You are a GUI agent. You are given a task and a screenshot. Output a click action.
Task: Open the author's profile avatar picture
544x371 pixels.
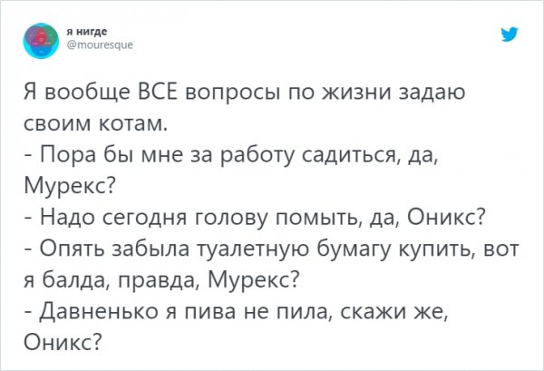tap(42, 35)
